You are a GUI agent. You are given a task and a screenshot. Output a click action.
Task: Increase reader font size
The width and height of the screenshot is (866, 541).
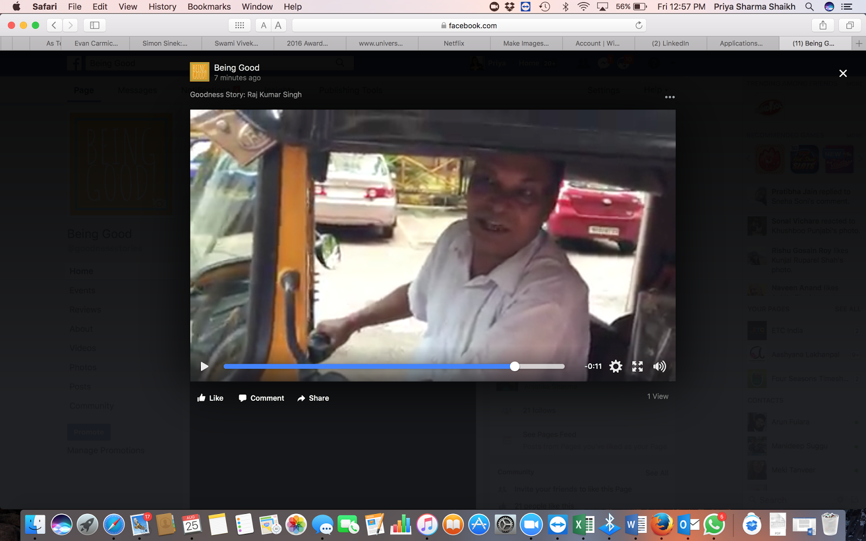pos(278,25)
